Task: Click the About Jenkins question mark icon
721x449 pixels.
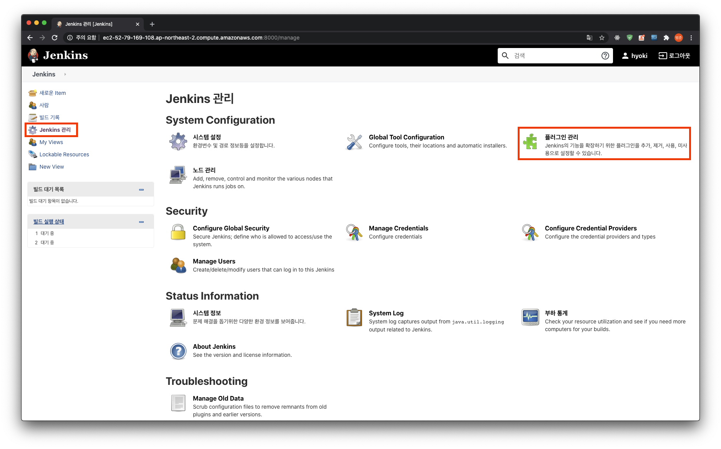Action: [x=178, y=351]
